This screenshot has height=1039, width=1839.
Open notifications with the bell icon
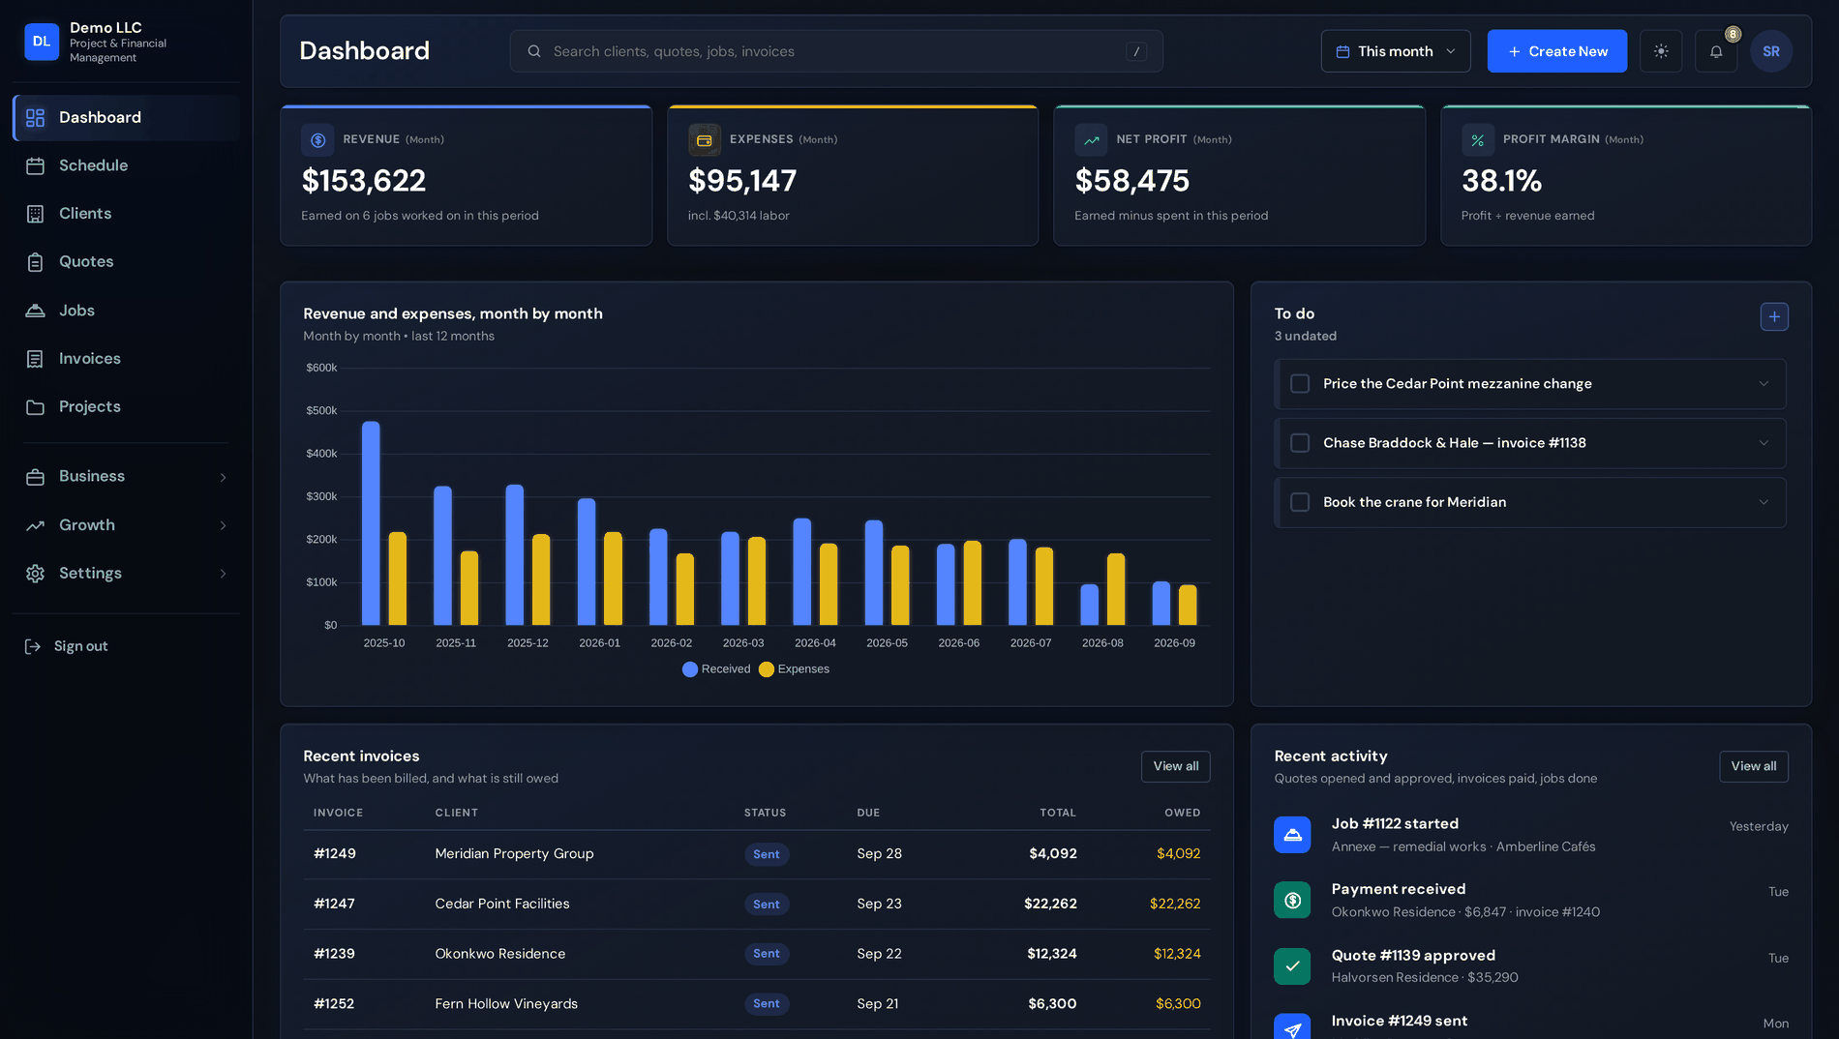pyautogui.click(x=1716, y=51)
